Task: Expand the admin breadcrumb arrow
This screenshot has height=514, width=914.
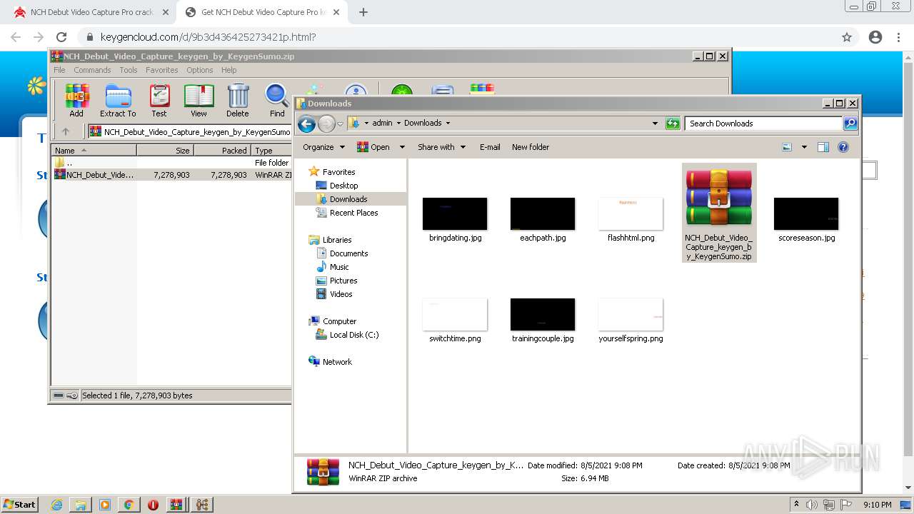Action: coord(398,123)
